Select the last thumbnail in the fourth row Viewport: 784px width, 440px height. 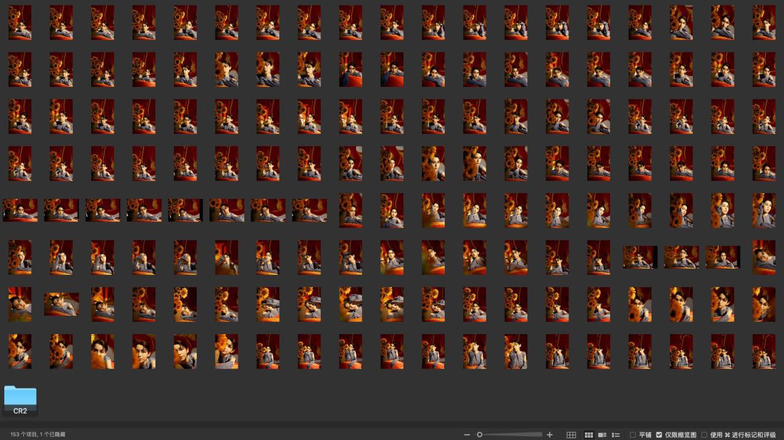tap(764, 163)
